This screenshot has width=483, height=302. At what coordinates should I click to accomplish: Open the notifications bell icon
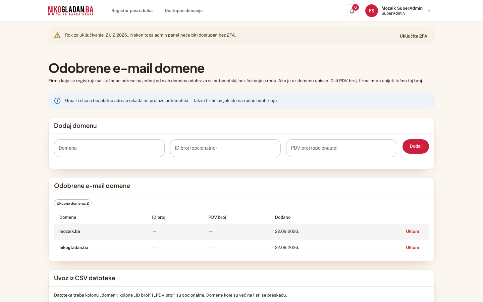(x=352, y=11)
